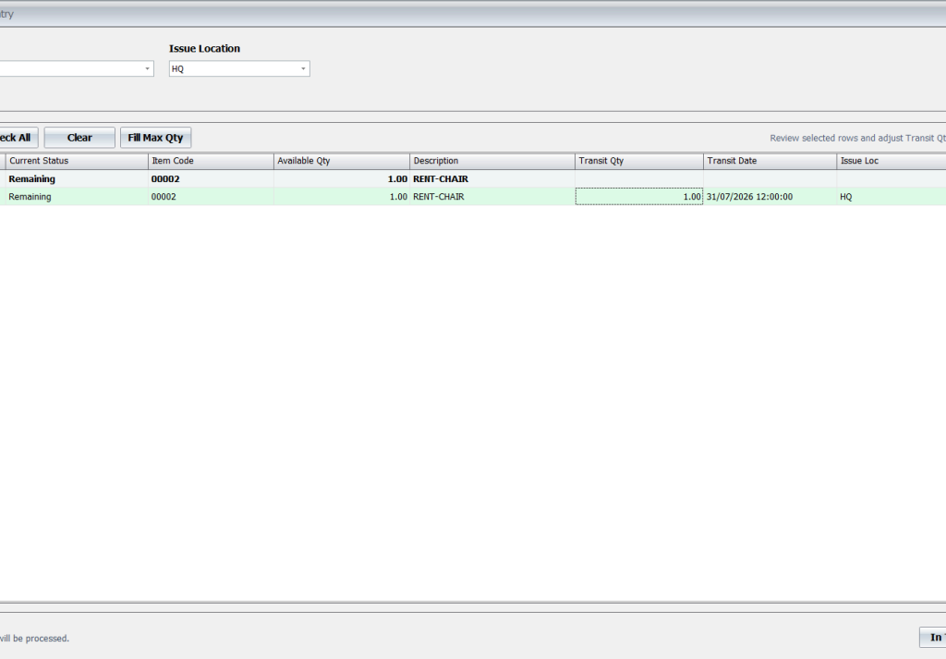Sort by the Description column header
The image size is (946, 659).
(492, 161)
